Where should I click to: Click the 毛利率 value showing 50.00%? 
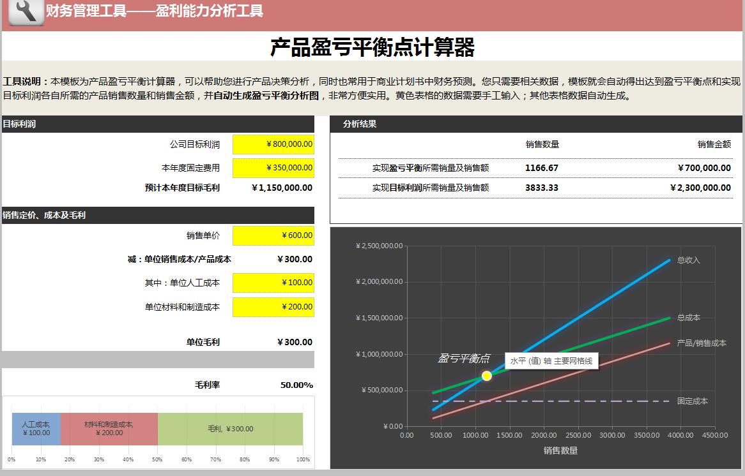click(x=297, y=385)
